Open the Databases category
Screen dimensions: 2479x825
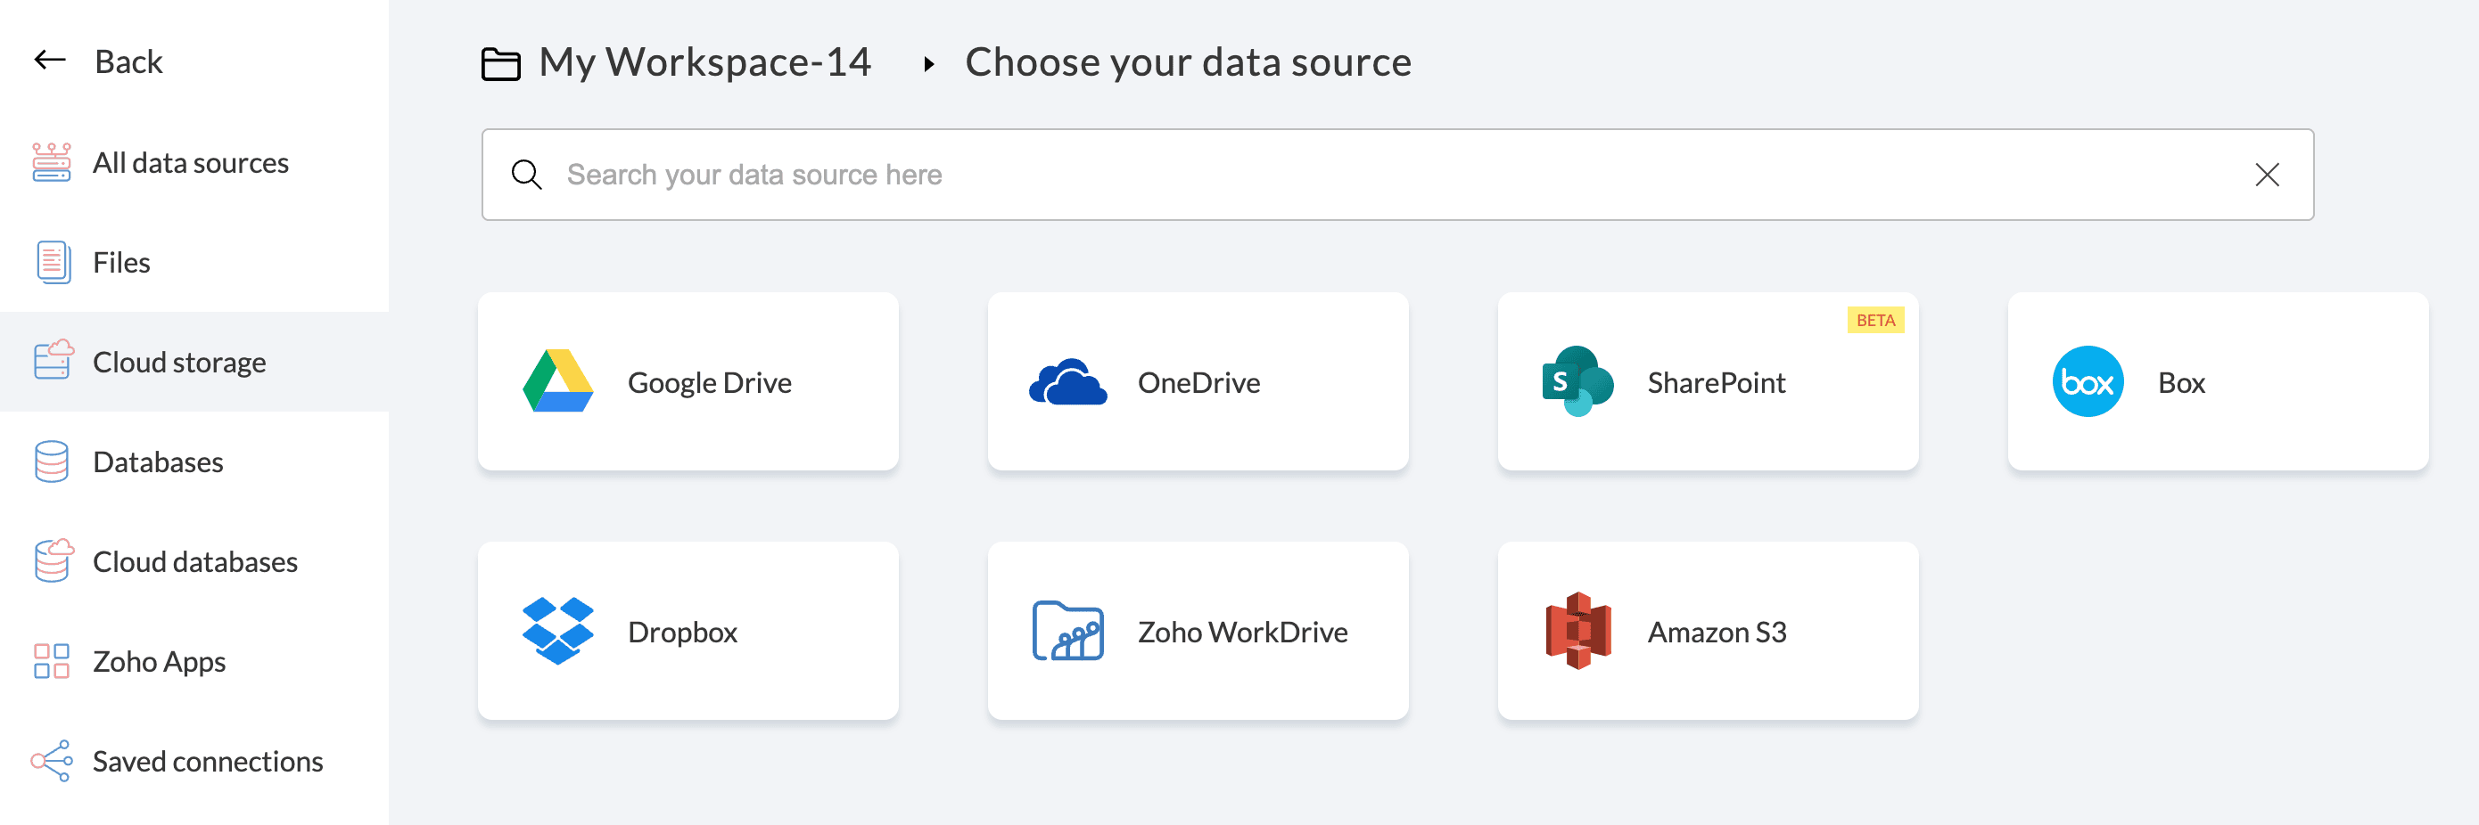158,462
